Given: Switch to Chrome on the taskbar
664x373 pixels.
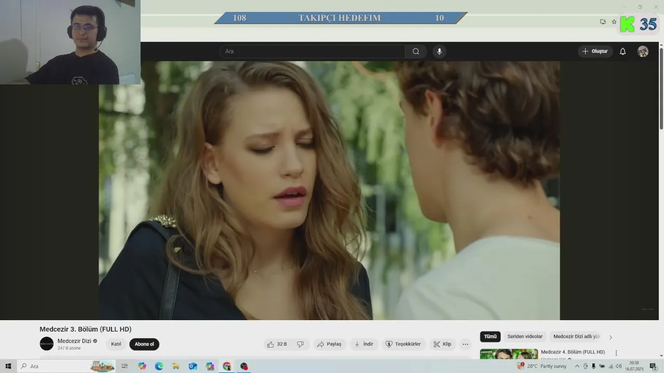Looking at the screenshot, I should point(227,366).
